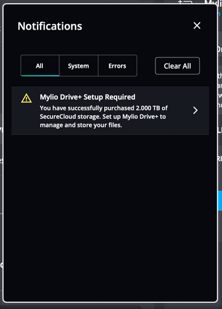The image size is (222, 309).
Task: Click the Mylio Drive+ Setup Required title
Action: coord(88,97)
